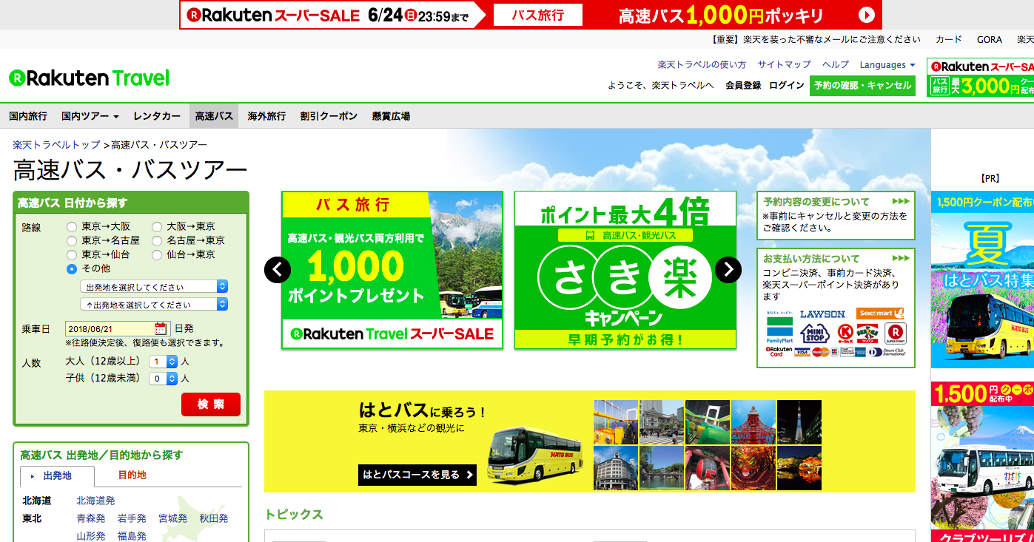Open the GORA link in top bar
Viewport: 1034px width, 542px height.
coord(989,40)
